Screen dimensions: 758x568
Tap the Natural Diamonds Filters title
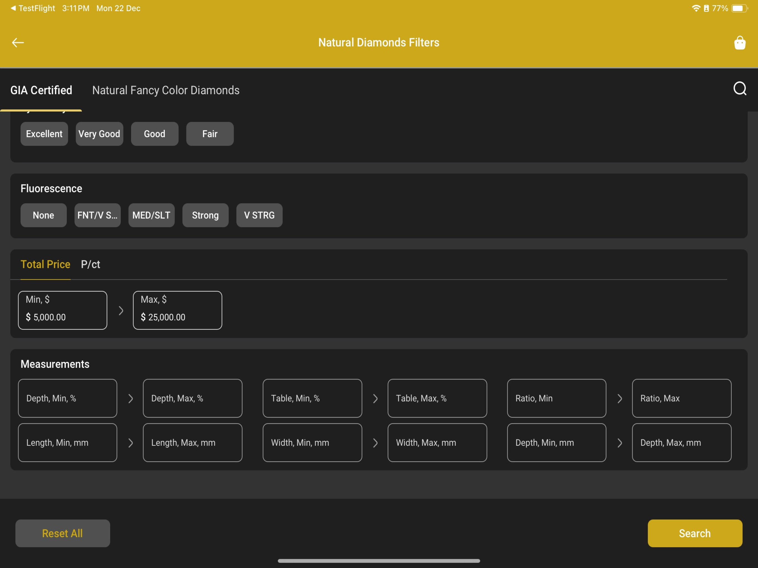[x=379, y=42]
